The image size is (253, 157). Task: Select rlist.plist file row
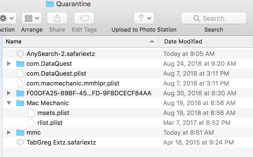click(x=50, y=123)
